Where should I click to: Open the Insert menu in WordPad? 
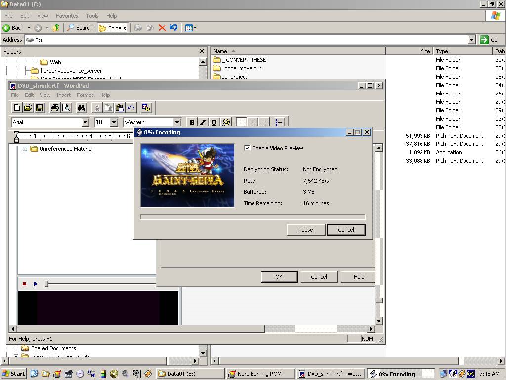[x=64, y=95]
